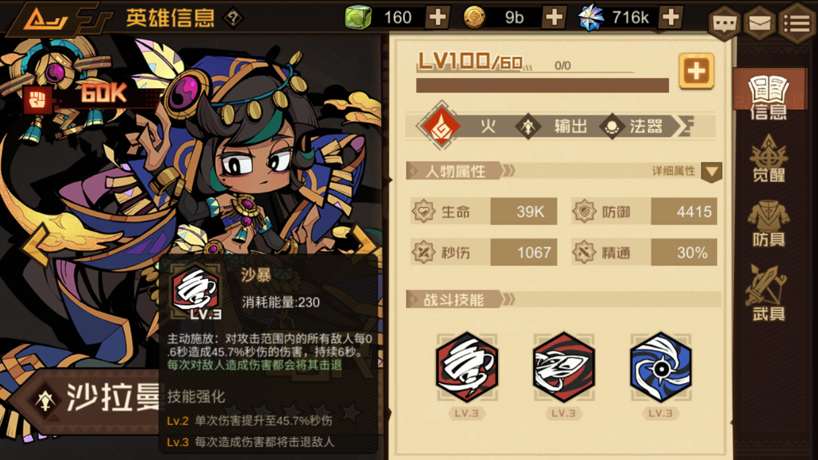The image size is (818, 460).
Task: Switch to the 武具 tab
Action: click(x=768, y=293)
